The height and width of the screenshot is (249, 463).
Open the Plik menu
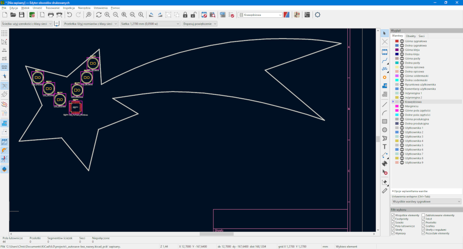[4, 8]
